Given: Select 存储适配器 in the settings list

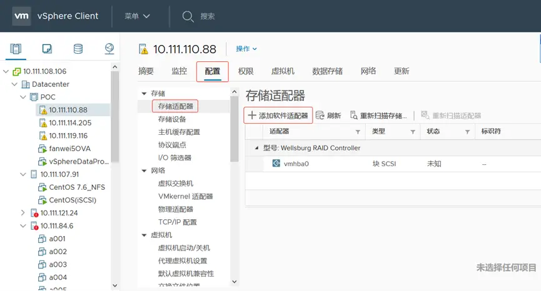Looking at the screenshot, I should pyautogui.click(x=175, y=106).
